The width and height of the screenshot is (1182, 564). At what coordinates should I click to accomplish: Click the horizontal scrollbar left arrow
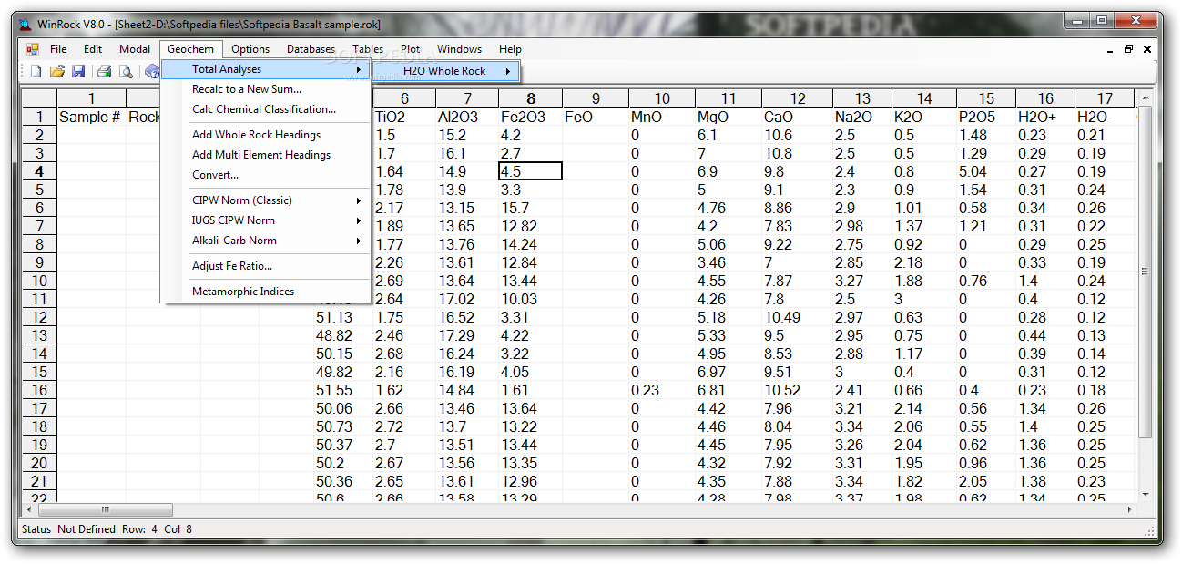30,510
